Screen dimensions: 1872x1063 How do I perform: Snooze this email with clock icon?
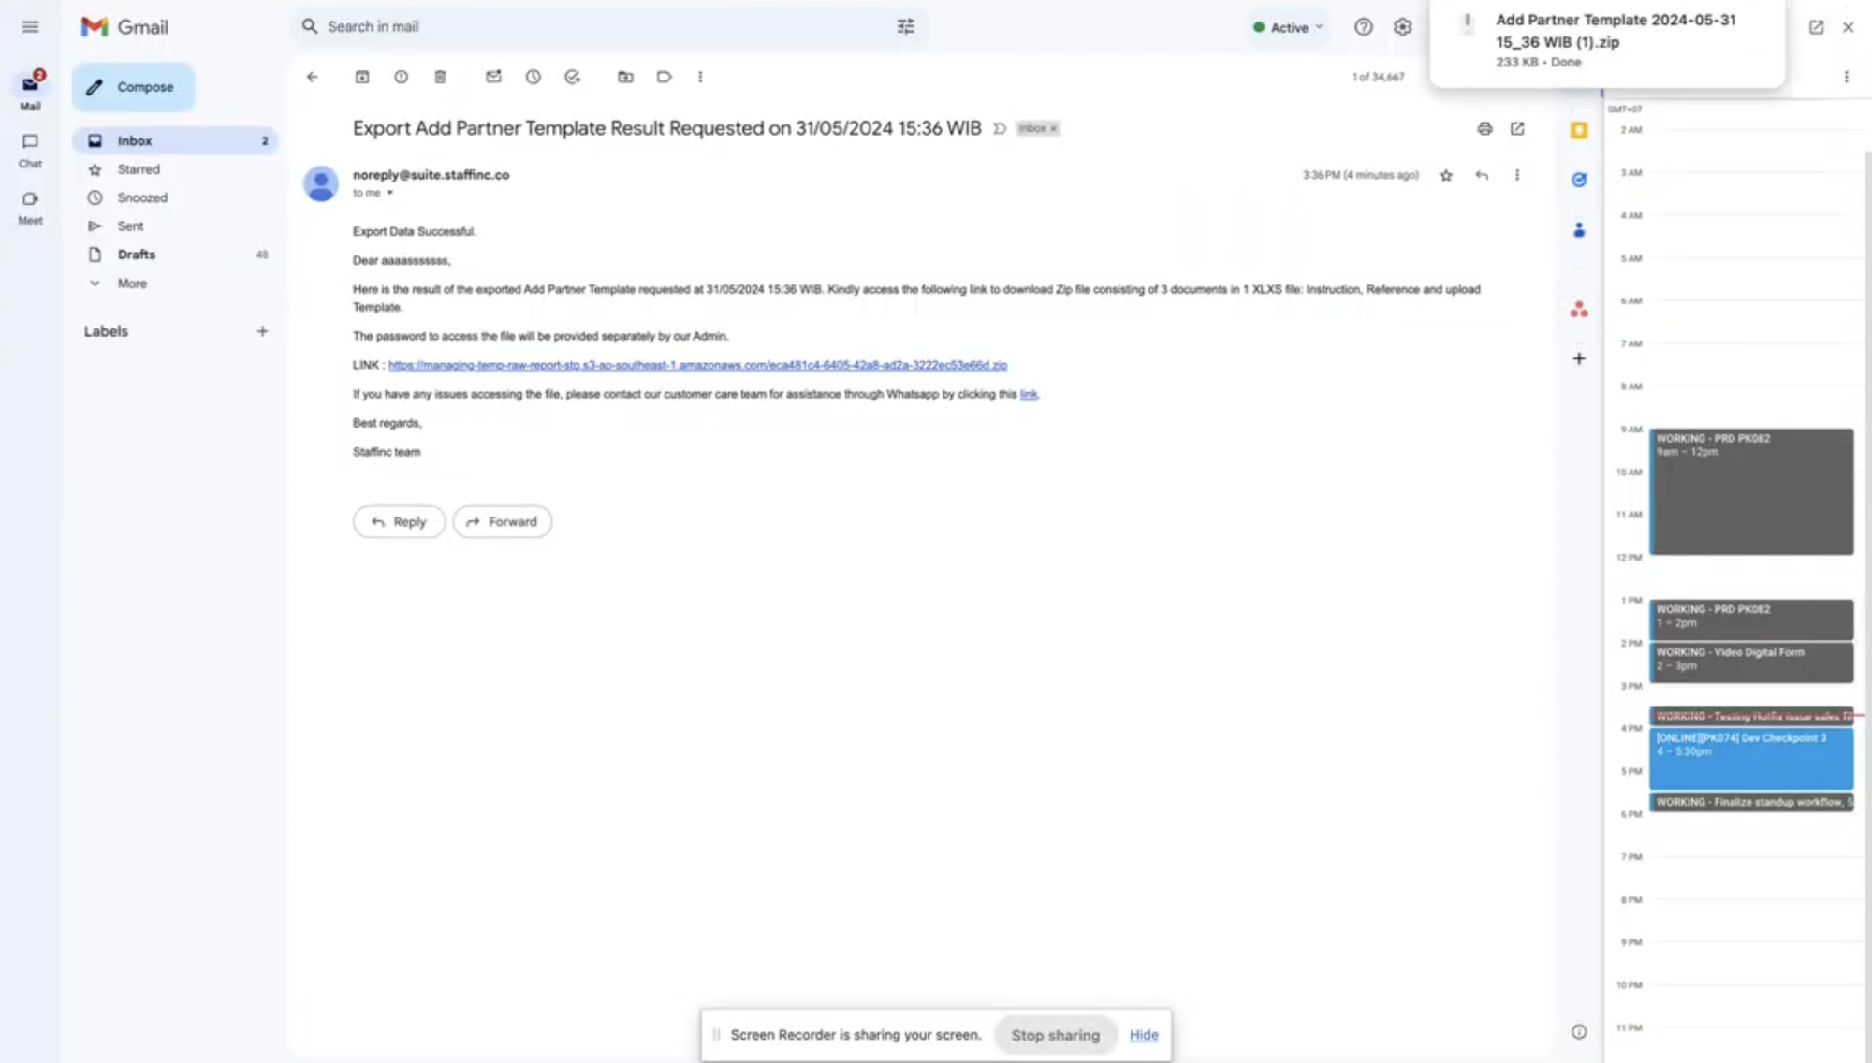(533, 77)
